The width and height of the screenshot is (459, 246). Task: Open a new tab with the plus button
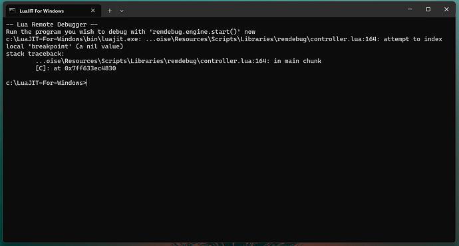[110, 11]
